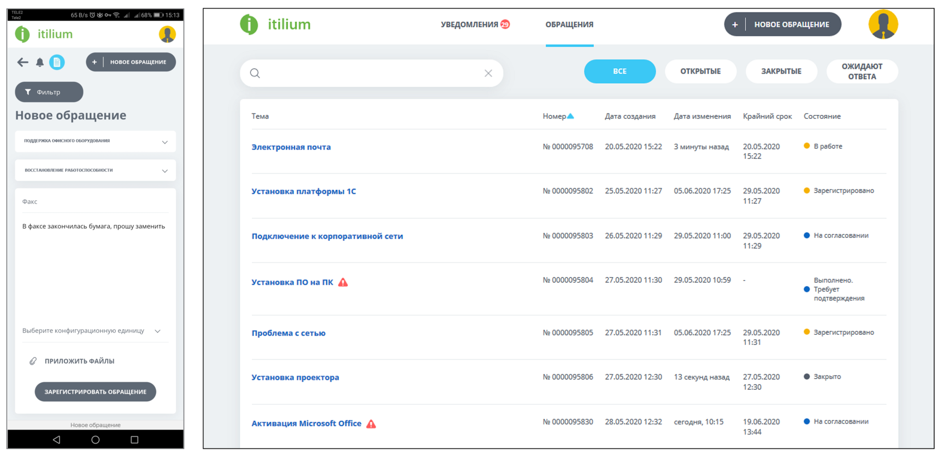Open the Установка проектора request
Screen dimensions: 944x458
pyautogui.click(x=295, y=377)
